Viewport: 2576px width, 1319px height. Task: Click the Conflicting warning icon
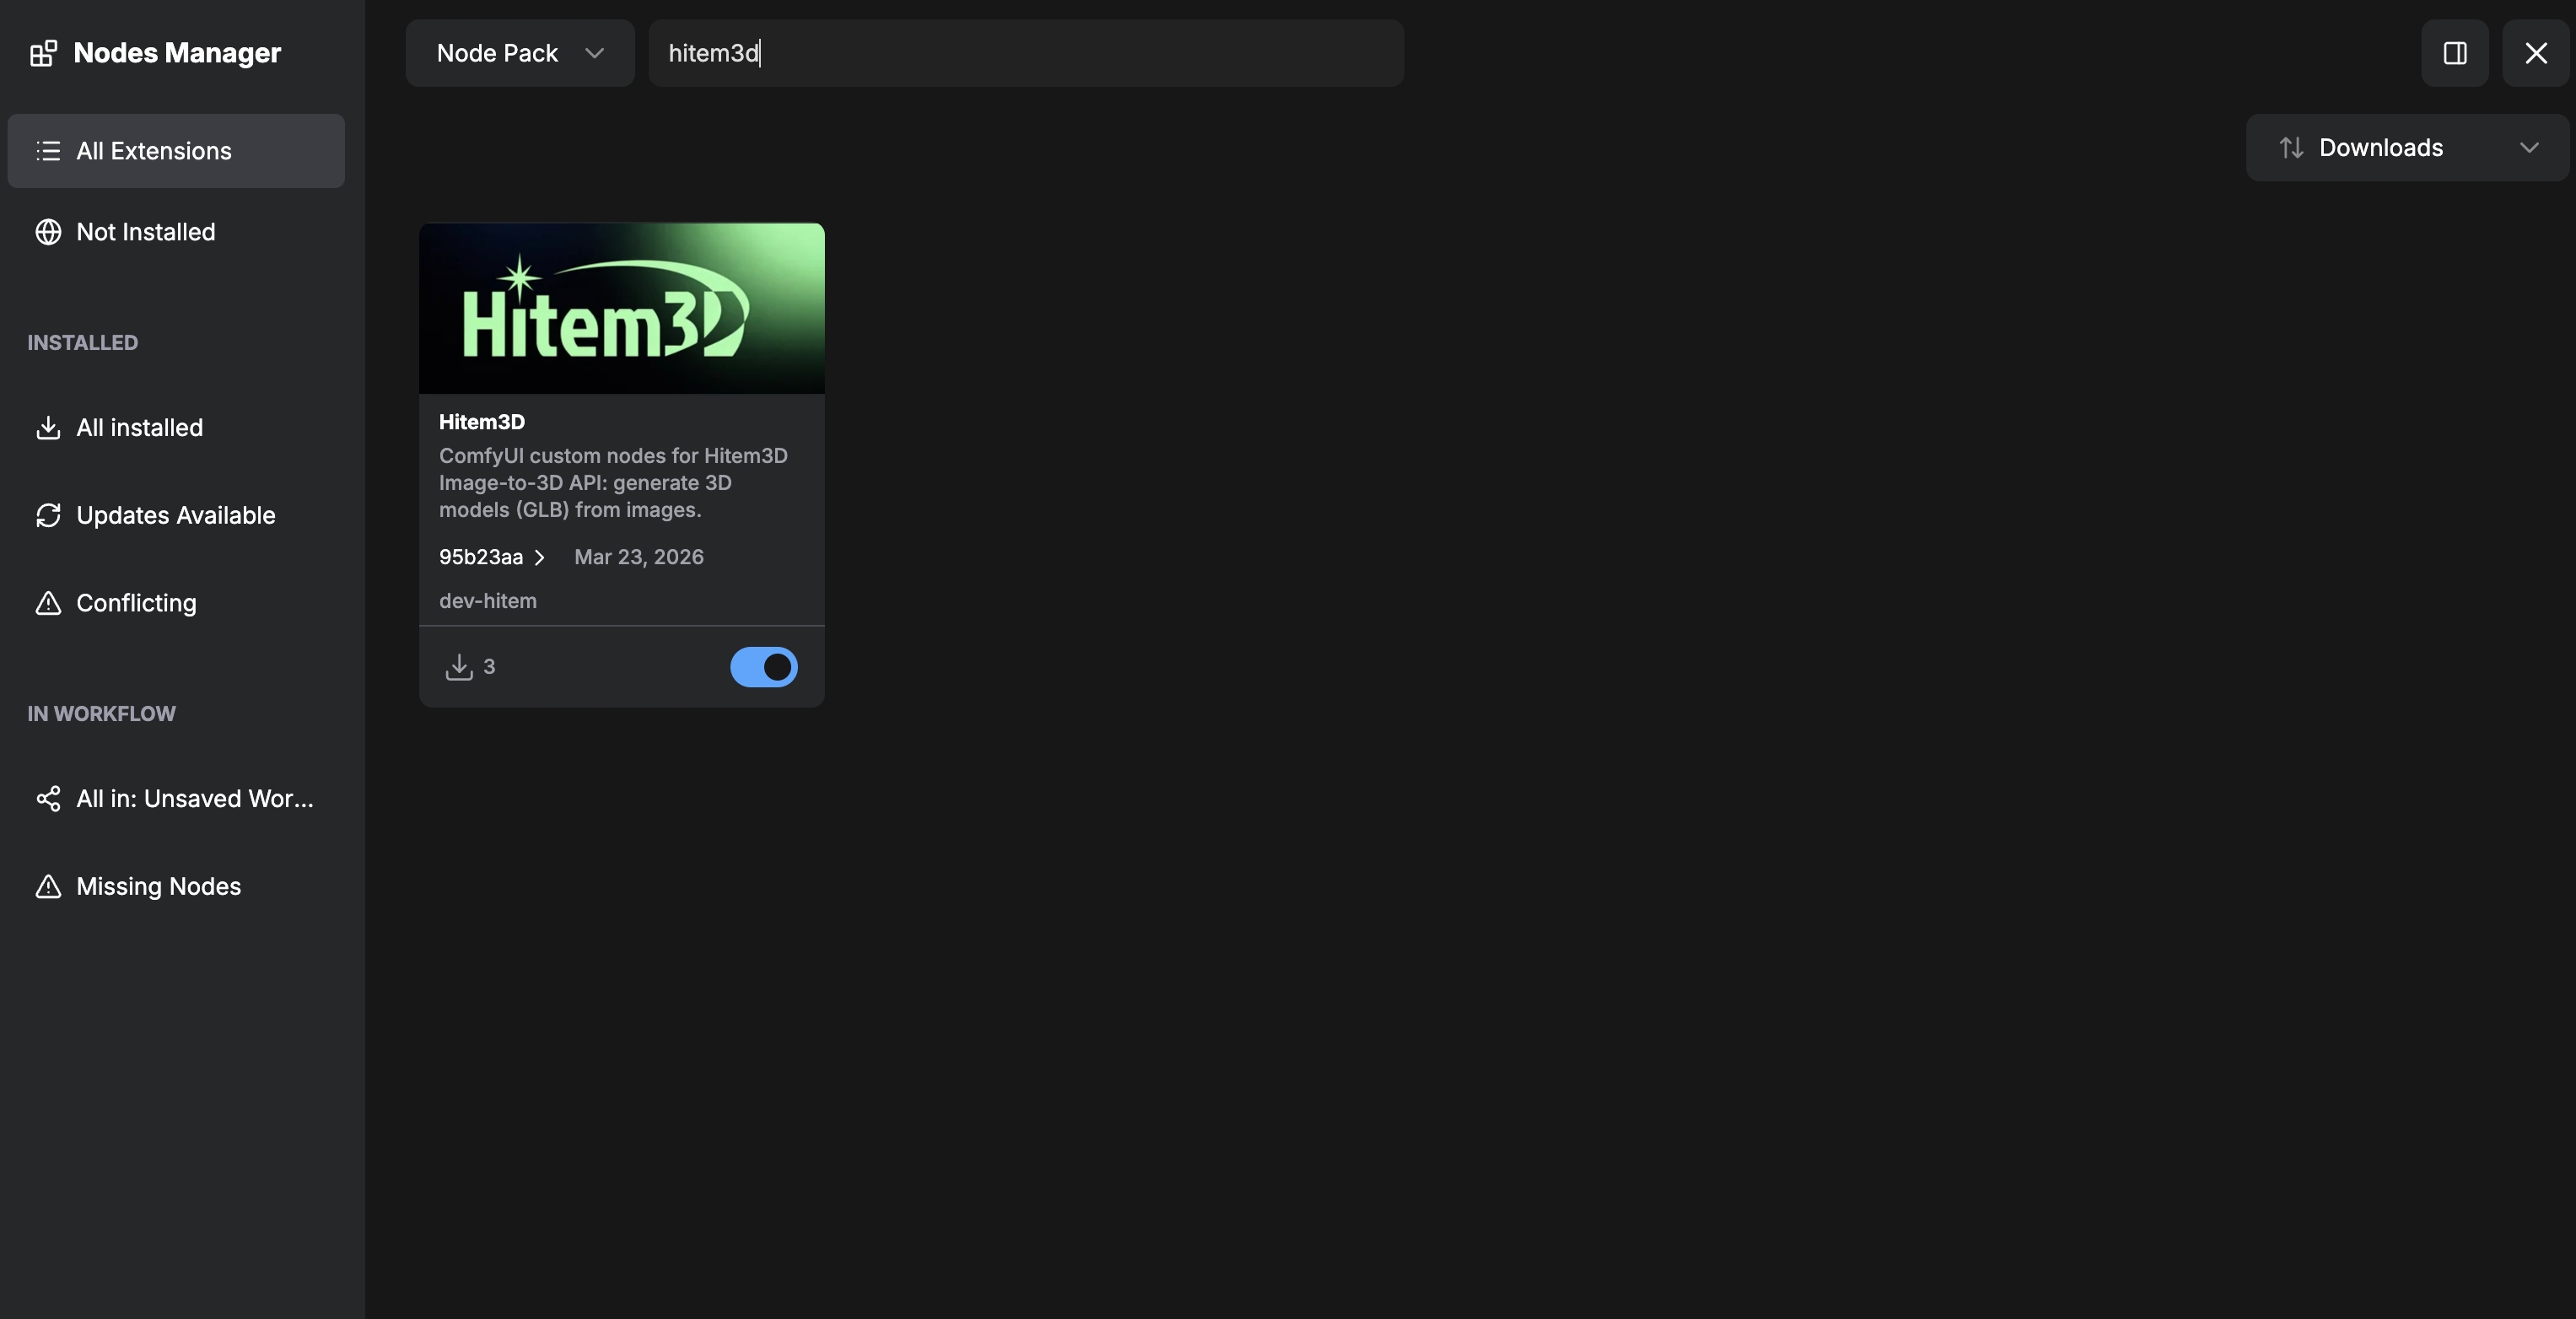(x=49, y=604)
